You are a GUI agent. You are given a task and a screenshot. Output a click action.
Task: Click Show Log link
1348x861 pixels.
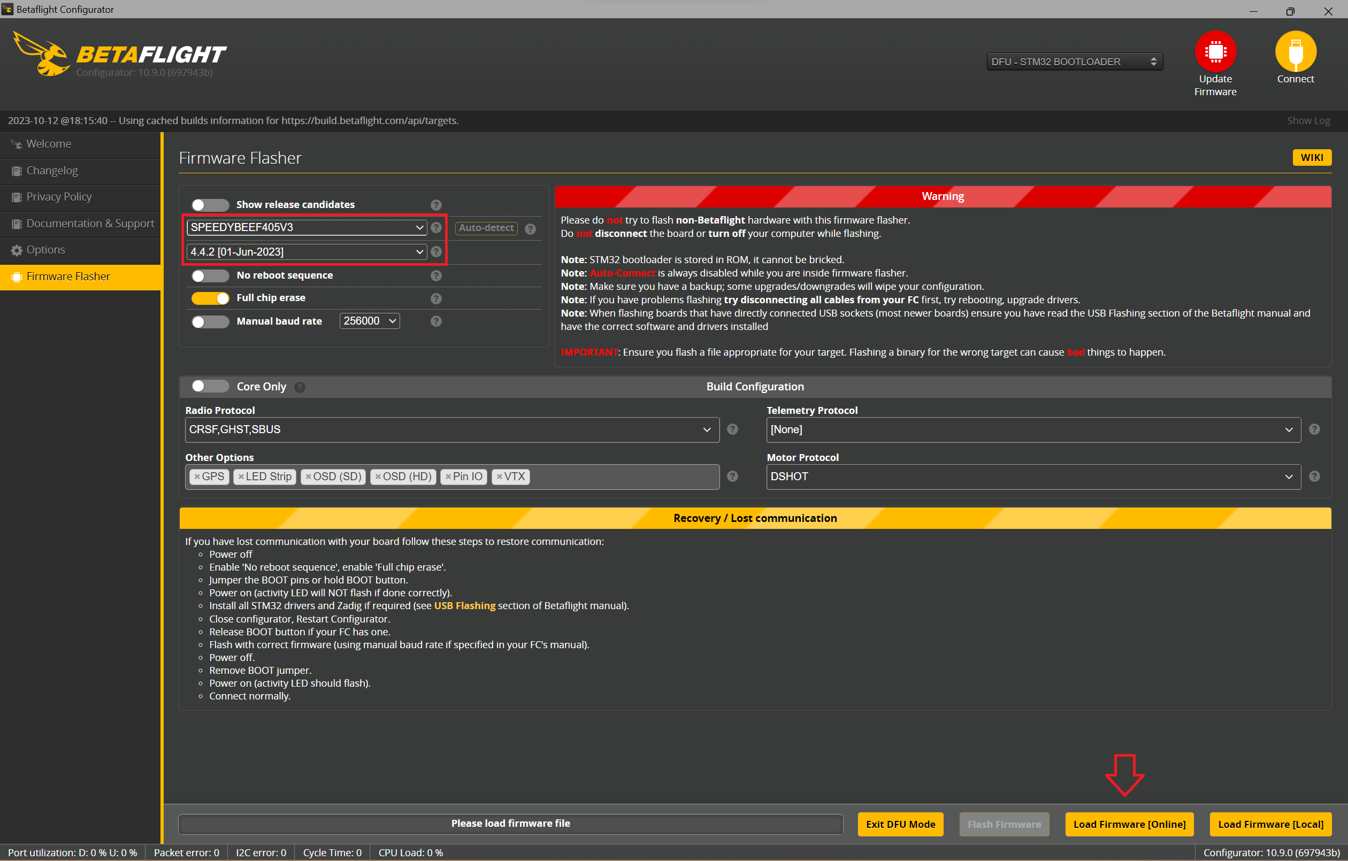tap(1308, 121)
